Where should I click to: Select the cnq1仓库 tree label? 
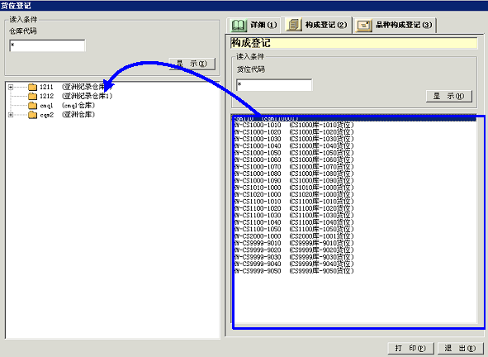(78, 106)
